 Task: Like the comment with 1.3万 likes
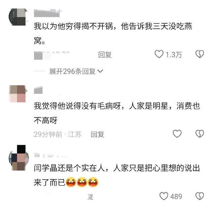pos(159,54)
